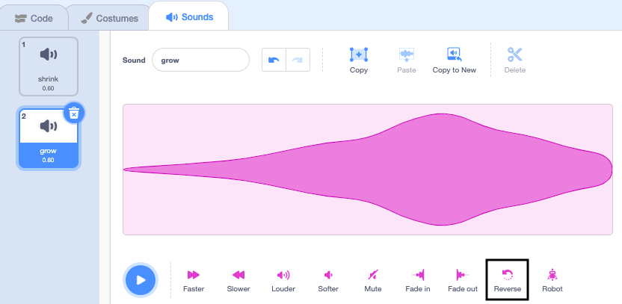Redo the sound edit

pyautogui.click(x=298, y=60)
